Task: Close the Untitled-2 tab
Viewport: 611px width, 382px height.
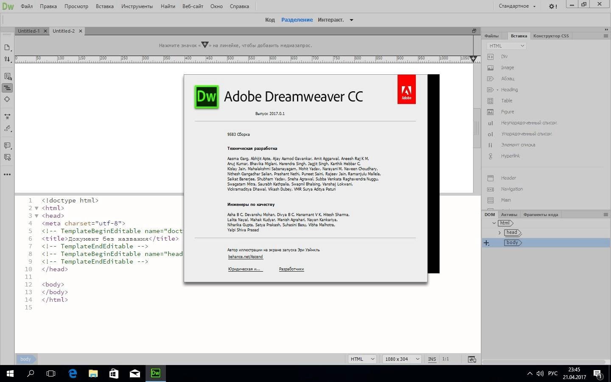Action: coord(80,31)
